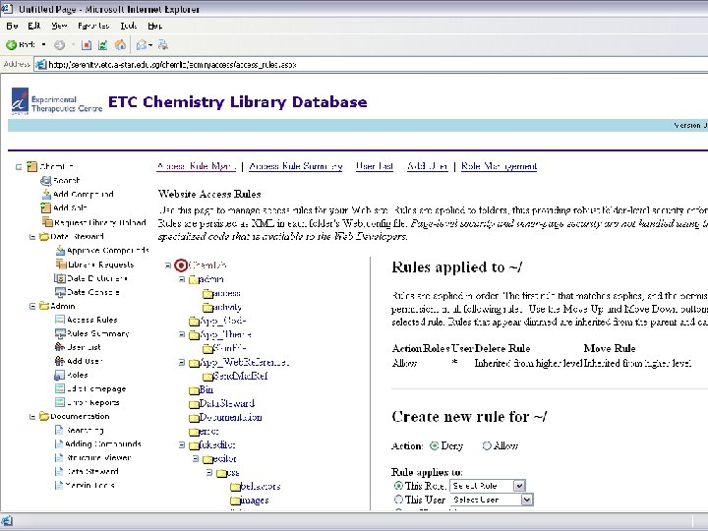Click the Back button in IE toolbar

21,44
